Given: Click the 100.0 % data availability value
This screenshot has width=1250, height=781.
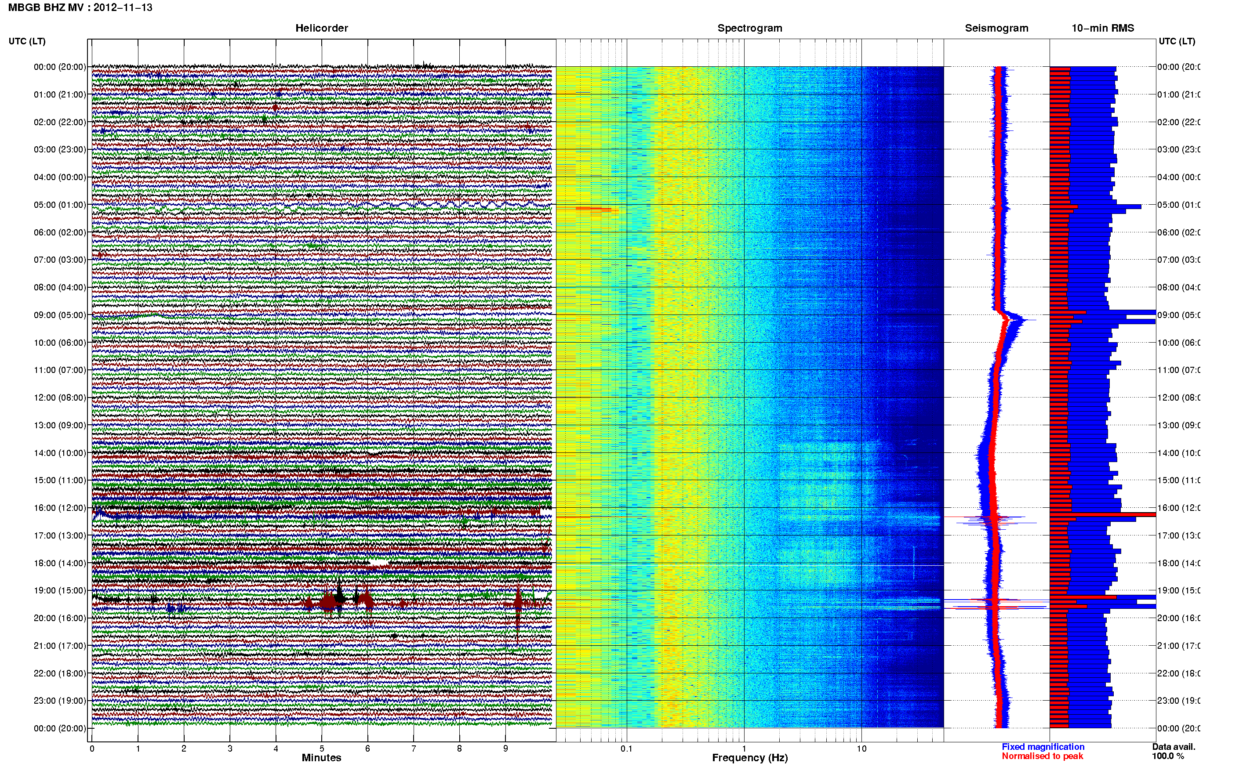Looking at the screenshot, I should click(x=1168, y=756).
